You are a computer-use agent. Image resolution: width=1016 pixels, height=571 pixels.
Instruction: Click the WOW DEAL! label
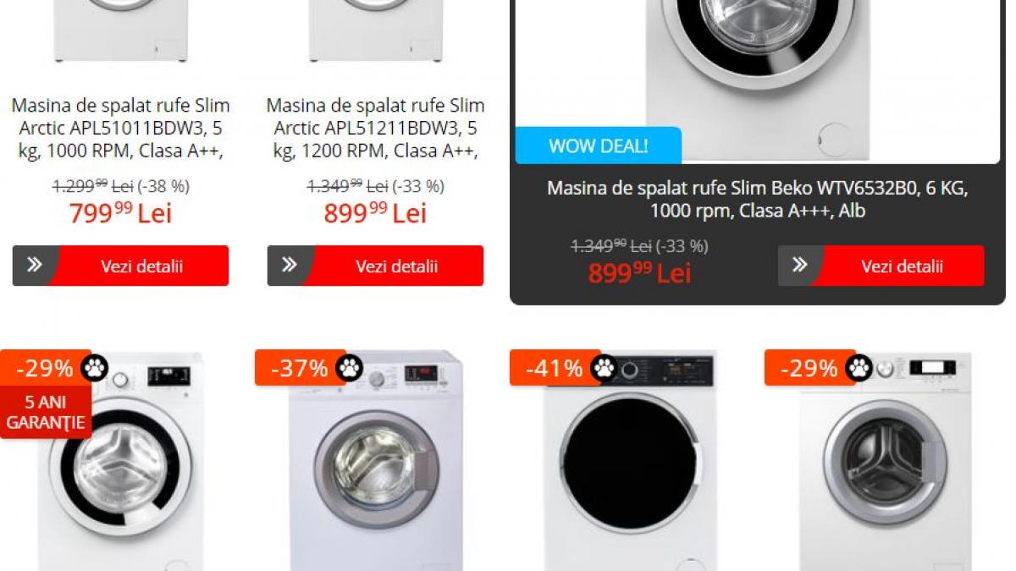pos(598,145)
